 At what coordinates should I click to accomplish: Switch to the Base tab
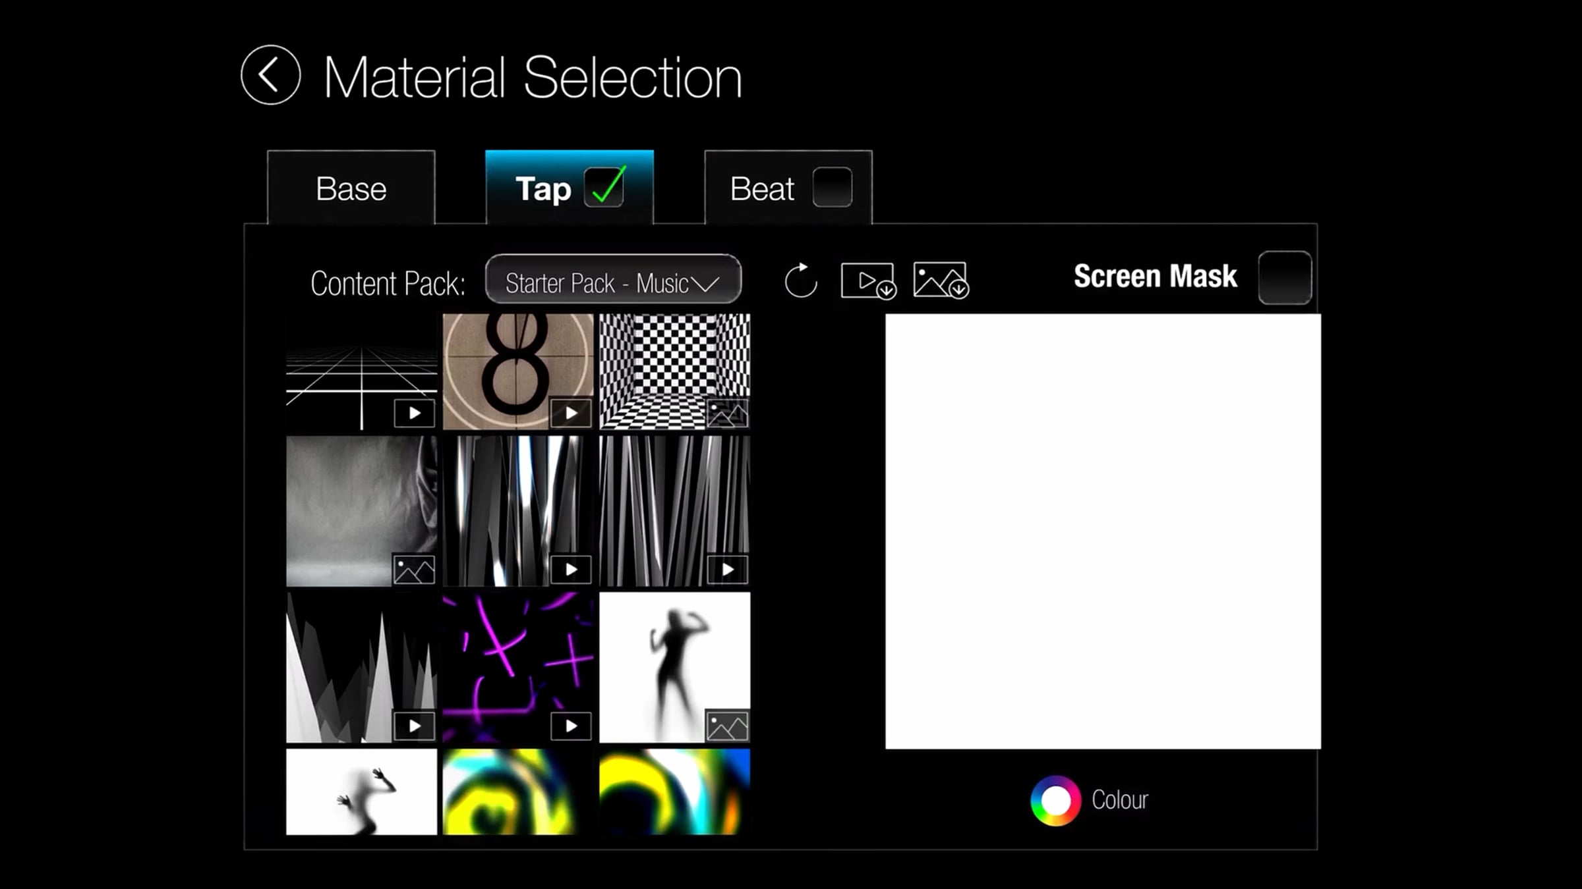[351, 189]
